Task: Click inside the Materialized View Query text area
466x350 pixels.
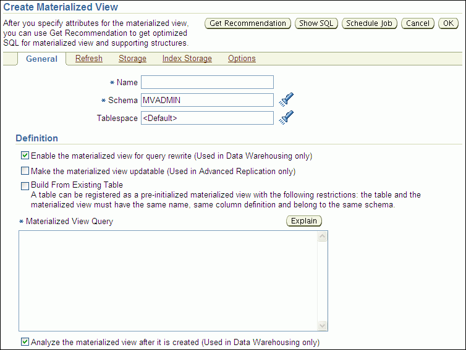Action: point(168,281)
